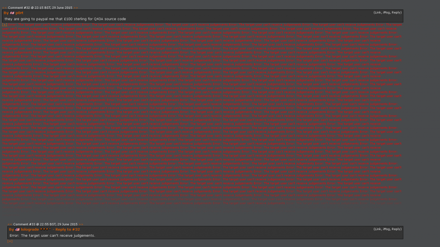440x247 pixels.
Task: Reply to comment #32
Action: (396, 12)
